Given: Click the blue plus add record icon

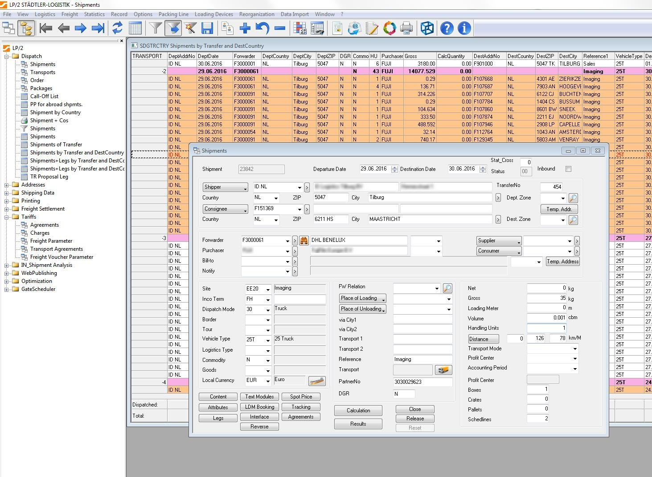Looking at the screenshot, I should coord(245,29).
